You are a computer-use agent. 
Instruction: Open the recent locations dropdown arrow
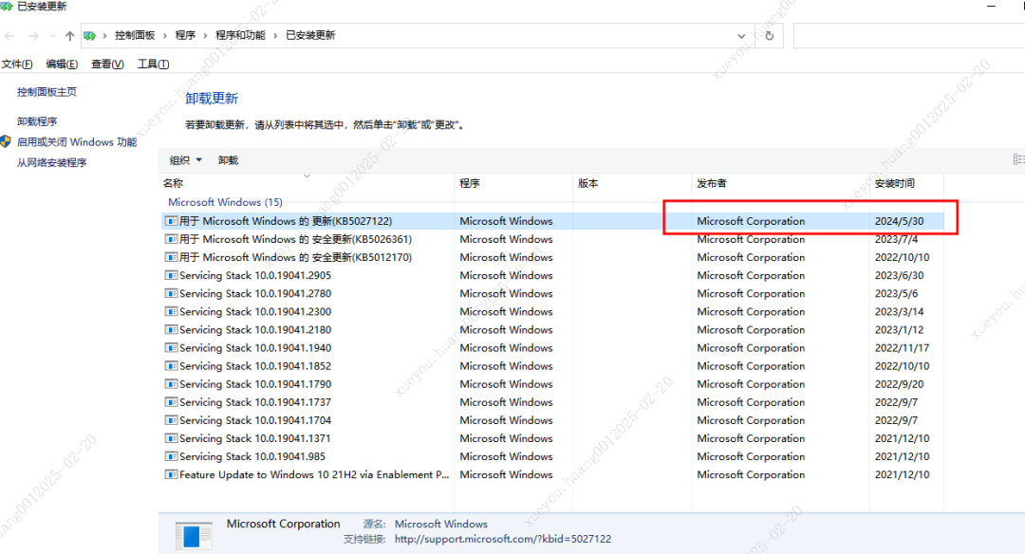(x=53, y=36)
